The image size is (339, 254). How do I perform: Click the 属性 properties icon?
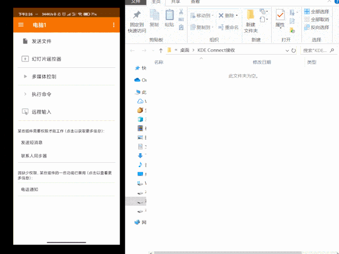280,17
